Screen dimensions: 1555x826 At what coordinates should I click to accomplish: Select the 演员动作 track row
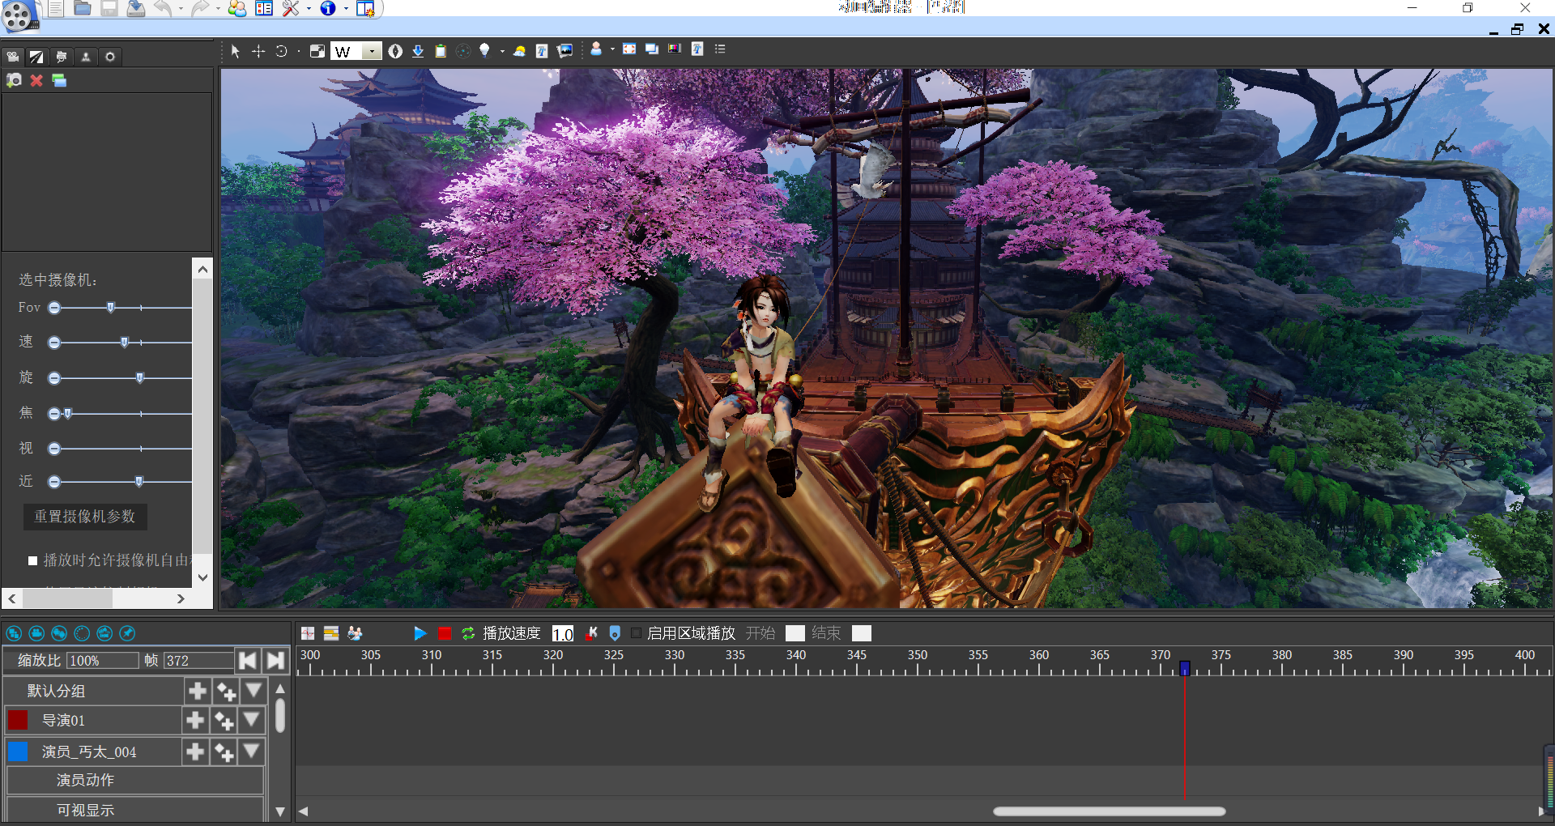pyautogui.click(x=135, y=781)
